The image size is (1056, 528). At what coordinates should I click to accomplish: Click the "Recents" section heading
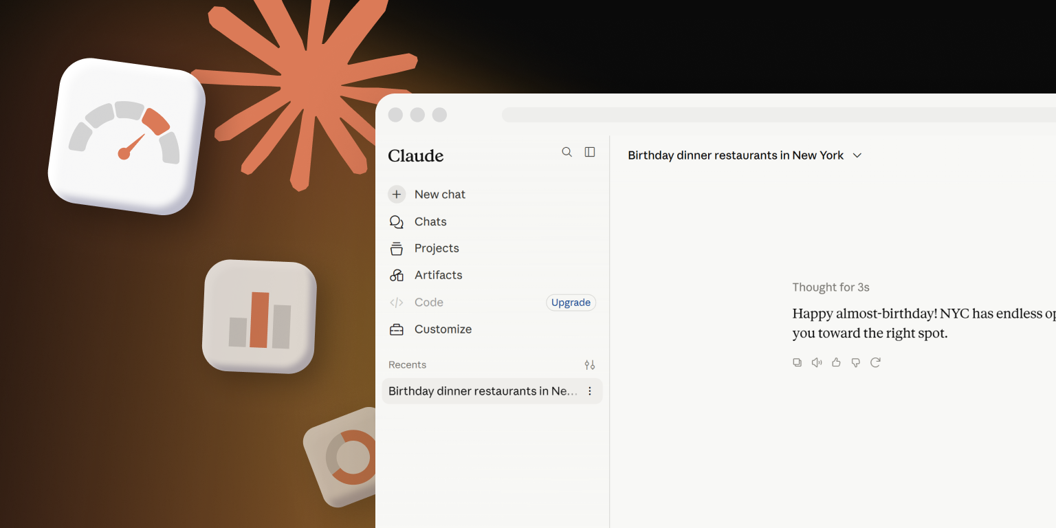[x=407, y=365]
